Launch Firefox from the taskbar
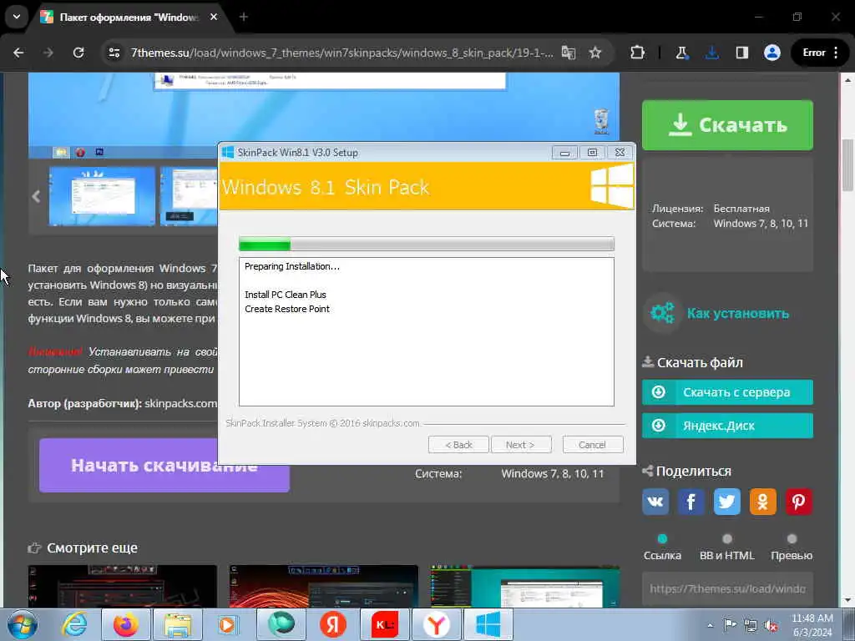Screen dimensions: 855x641 pos(126,624)
